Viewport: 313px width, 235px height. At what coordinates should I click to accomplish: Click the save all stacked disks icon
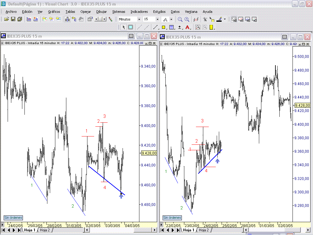click(20, 19)
